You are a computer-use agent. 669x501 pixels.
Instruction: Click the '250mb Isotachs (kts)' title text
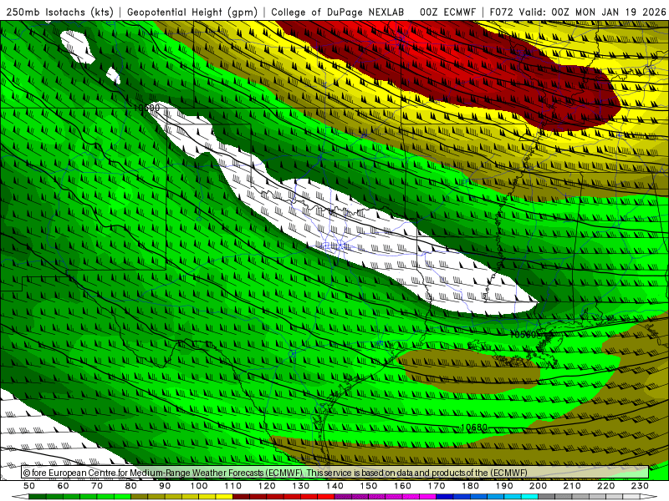click(59, 12)
